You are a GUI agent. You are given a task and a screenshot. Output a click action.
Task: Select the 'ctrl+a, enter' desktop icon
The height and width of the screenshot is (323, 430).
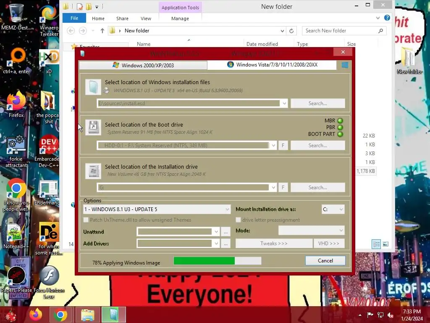click(16, 61)
